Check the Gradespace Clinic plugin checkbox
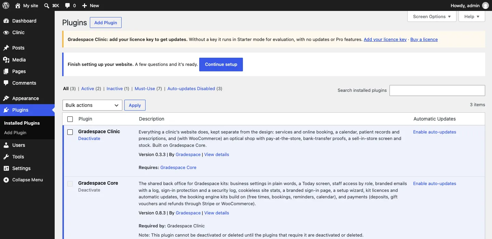This screenshot has width=492, height=239. [70, 132]
